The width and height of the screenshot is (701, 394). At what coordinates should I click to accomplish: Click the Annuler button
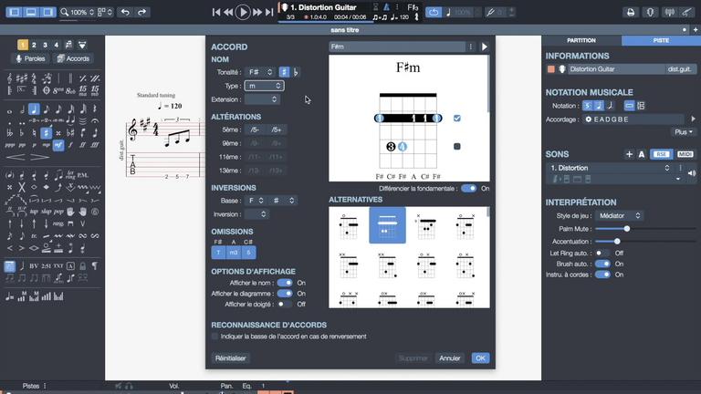[450, 358]
